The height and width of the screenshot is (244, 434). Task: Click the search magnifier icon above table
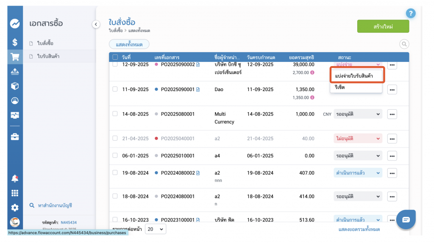click(x=404, y=44)
